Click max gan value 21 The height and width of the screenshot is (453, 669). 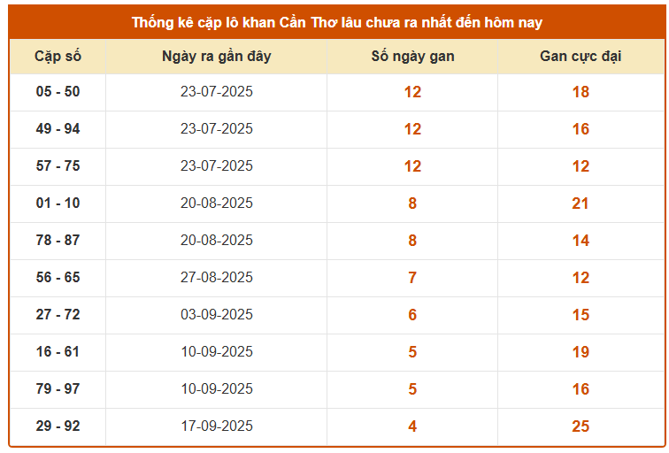(x=581, y=203)
